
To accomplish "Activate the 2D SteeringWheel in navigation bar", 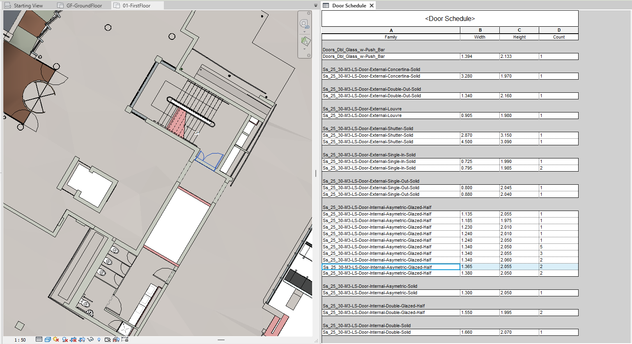I will pyautogui.click(x=304, y=23).
